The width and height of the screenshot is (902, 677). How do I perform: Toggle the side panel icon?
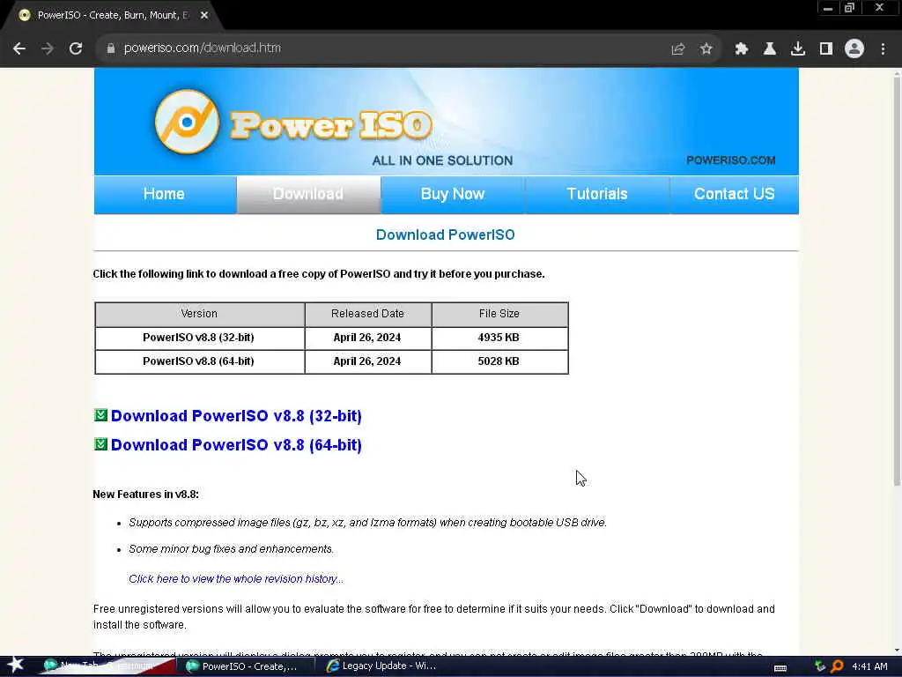pyautogui.click(x=826, y=49)
